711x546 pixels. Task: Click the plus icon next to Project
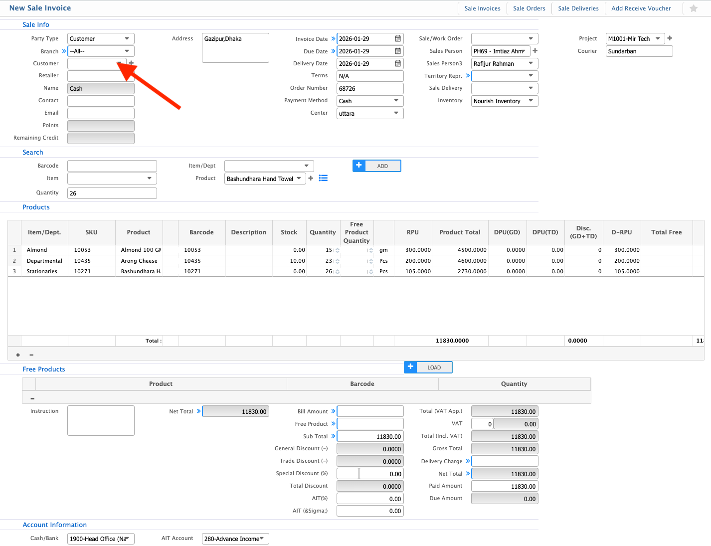coord(670,38)
